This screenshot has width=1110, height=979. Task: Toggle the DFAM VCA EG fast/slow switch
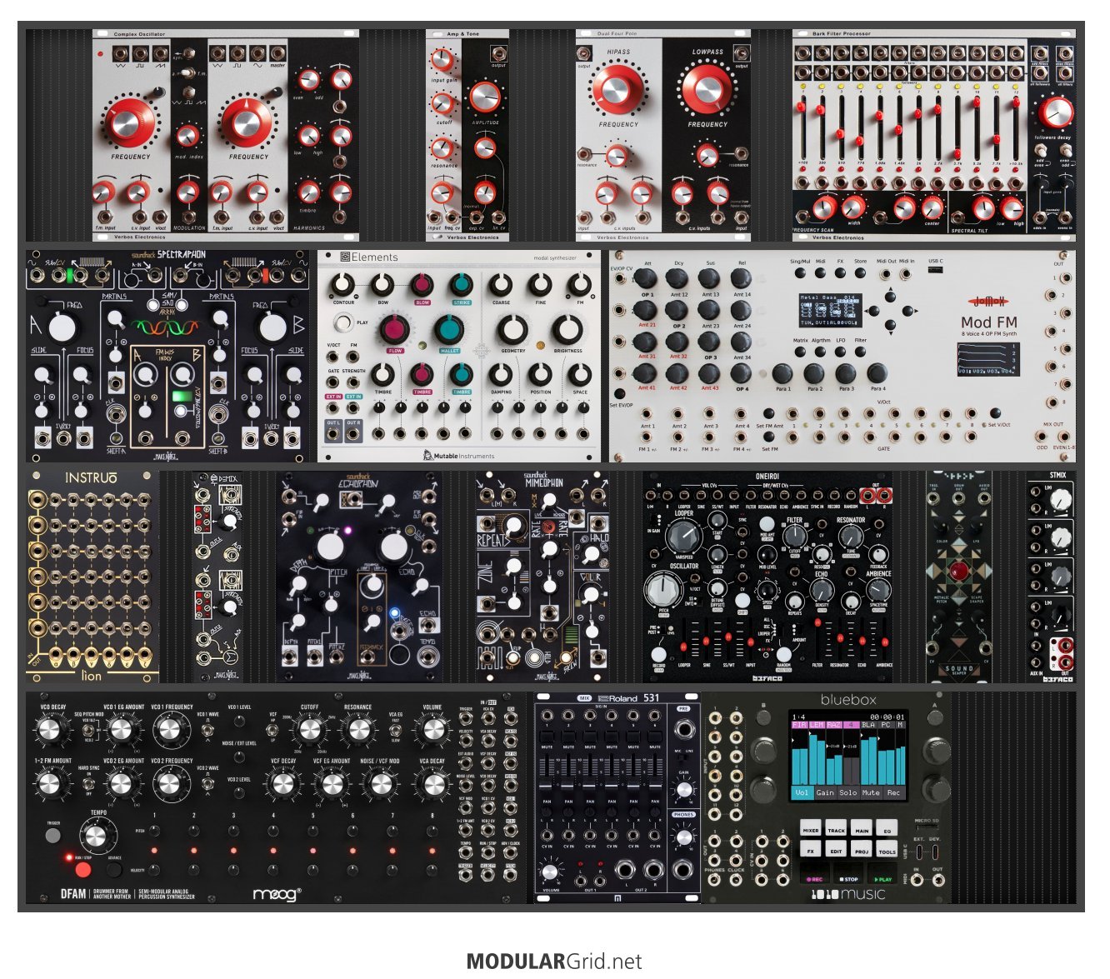tap(396, 731)
